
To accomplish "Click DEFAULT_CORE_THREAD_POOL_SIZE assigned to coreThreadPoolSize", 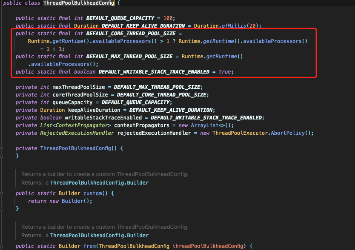I will tap(162, 95).
